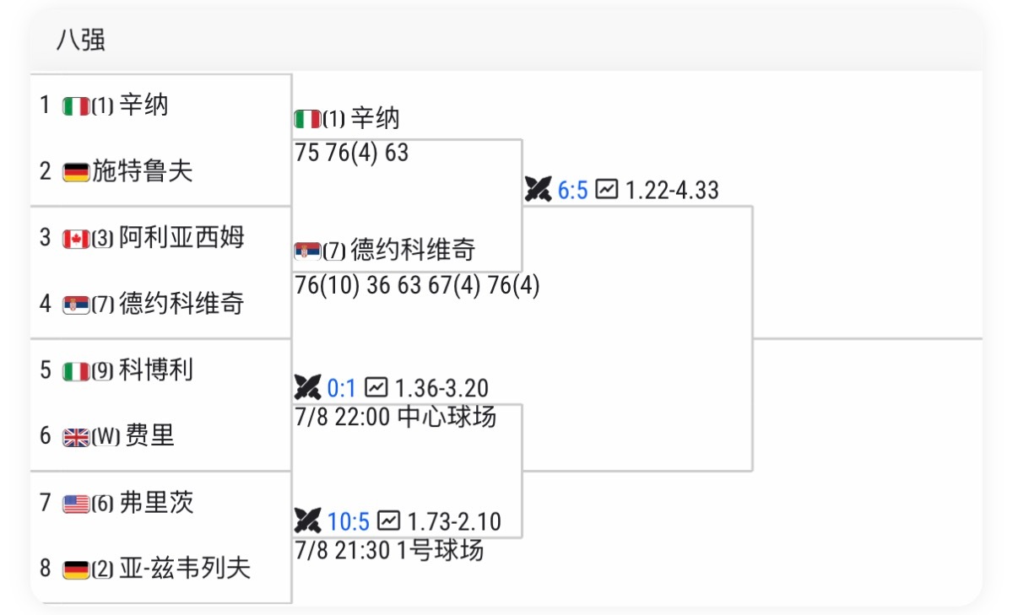Image resolution: width=1018 pixels, height=615 pixels.
Task: Click Serbian flag beside semifinalist 德约科维奇
Action: pos(306,251)
